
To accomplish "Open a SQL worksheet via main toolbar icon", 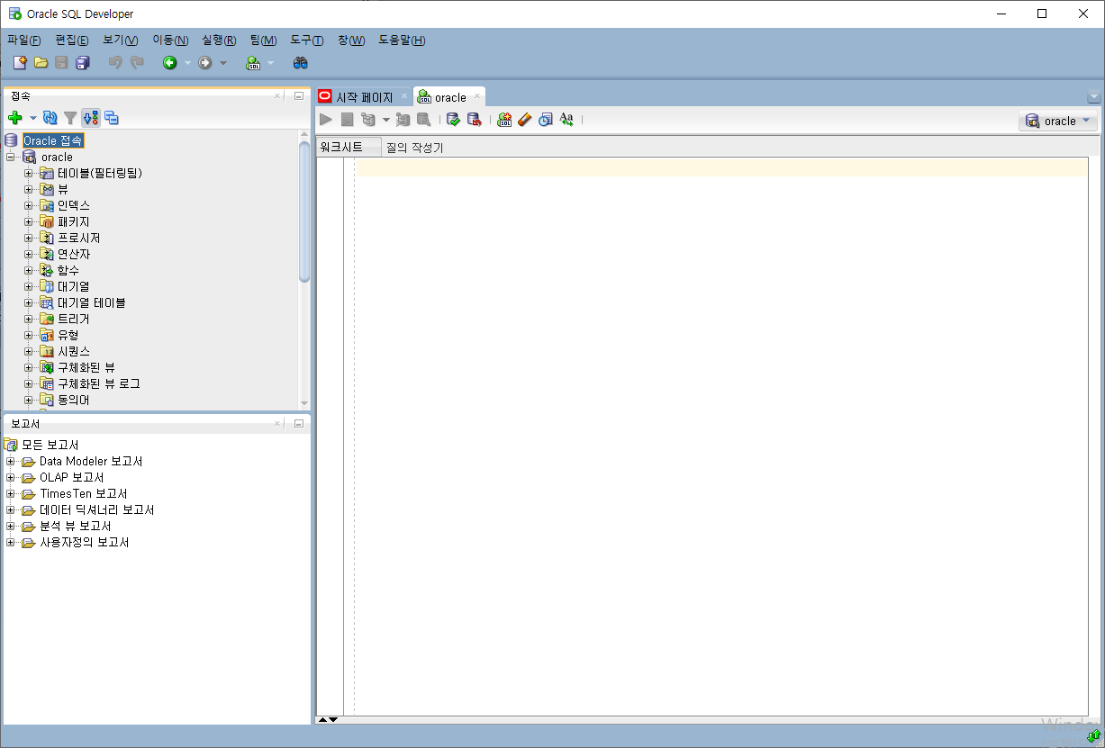I will [253, 63].
